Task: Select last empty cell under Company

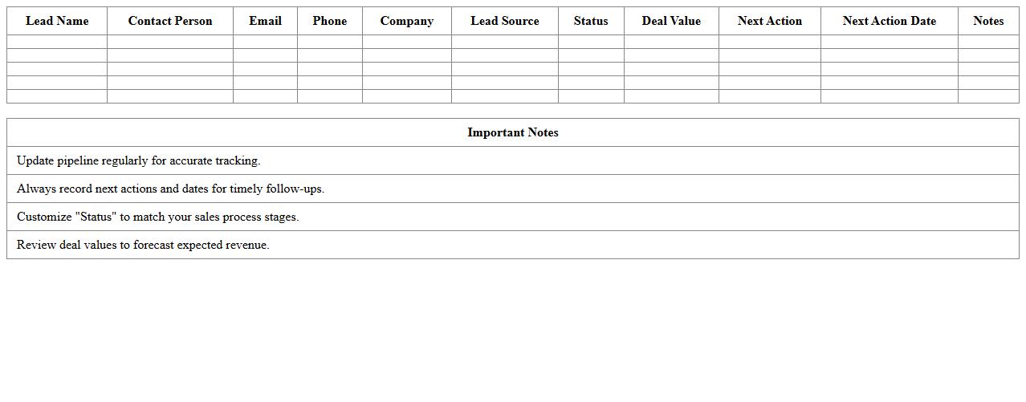Action: pyautogui.click(x=407, y=96)
